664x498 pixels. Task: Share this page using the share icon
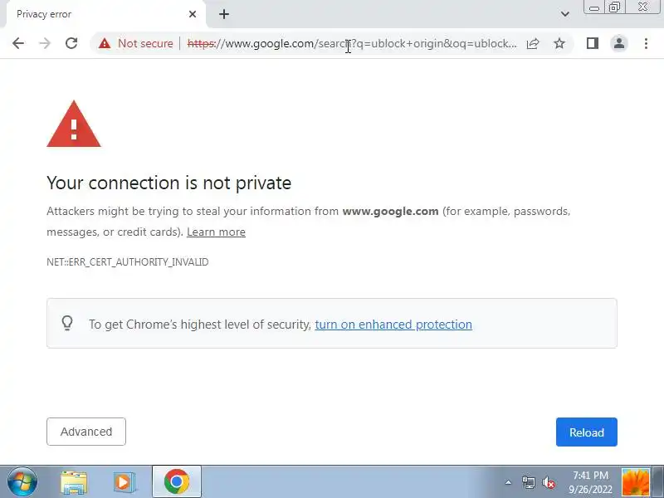[x=533, y=43]
